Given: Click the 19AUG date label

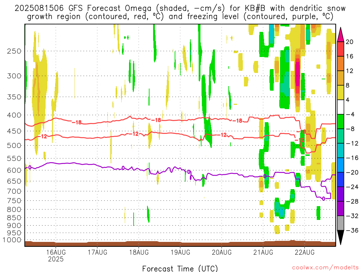Looking at the screenshot, I should (x=180, y=252).
